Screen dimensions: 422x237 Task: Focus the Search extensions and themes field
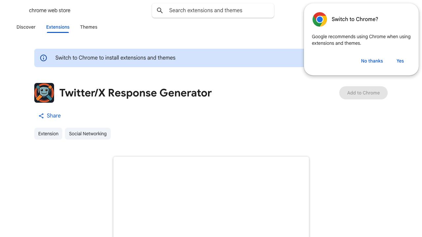point(213,11)
